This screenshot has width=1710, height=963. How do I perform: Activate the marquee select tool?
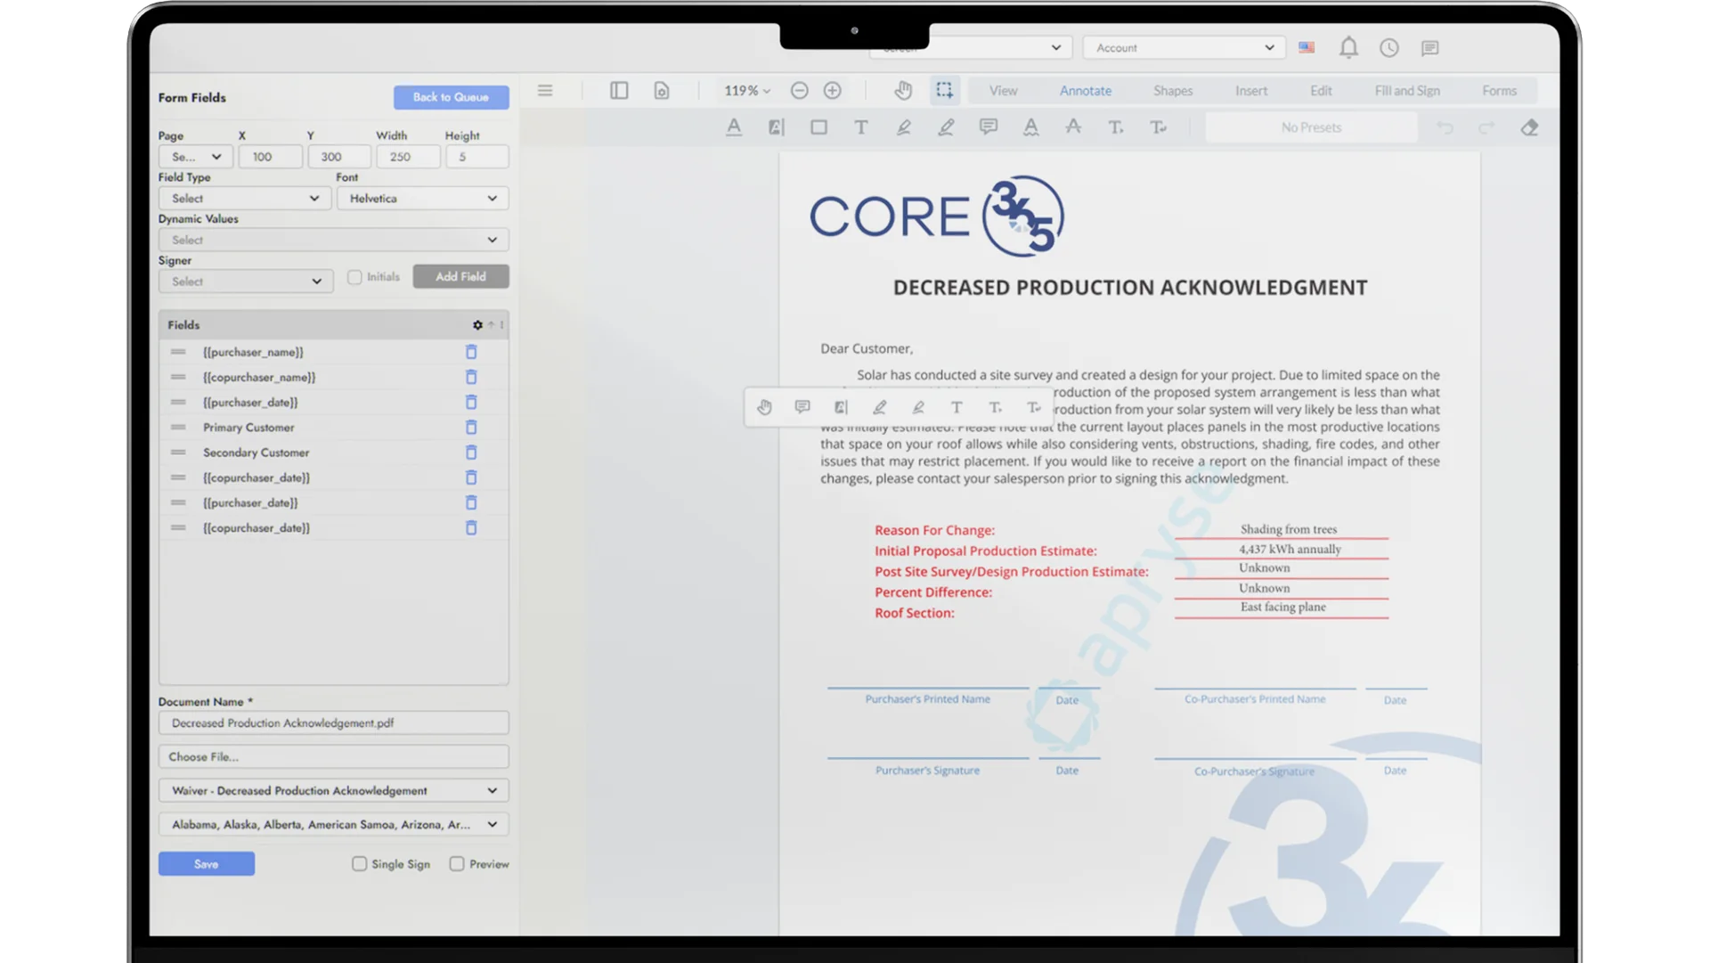click(x=944, y=90)
